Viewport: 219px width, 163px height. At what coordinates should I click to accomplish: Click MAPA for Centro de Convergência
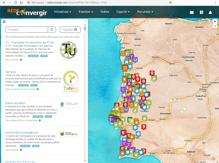(36, 146)
